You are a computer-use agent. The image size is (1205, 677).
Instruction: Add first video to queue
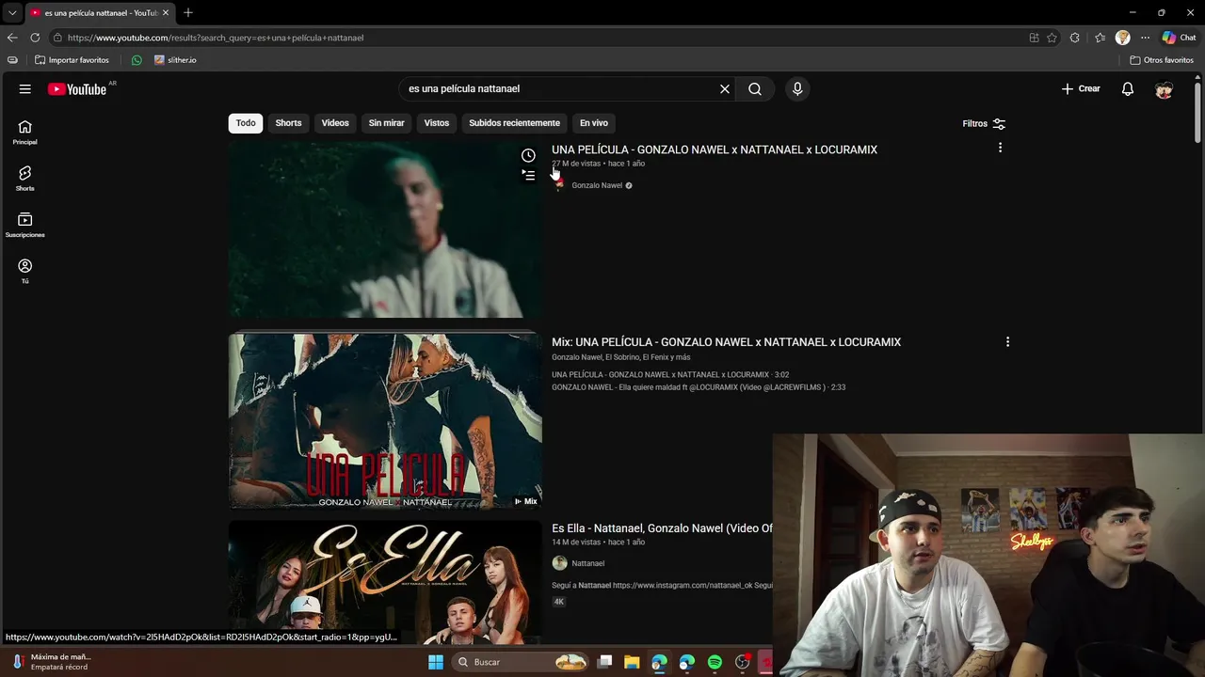[x=528, y=175]
